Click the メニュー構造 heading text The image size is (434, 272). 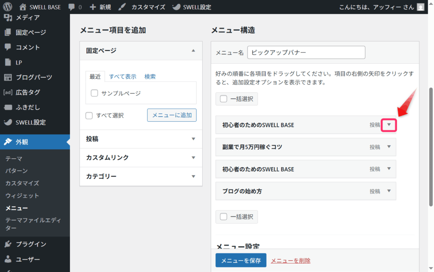[233, 30]
